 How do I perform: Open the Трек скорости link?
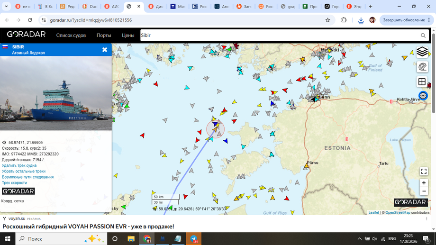click(14, 183)
